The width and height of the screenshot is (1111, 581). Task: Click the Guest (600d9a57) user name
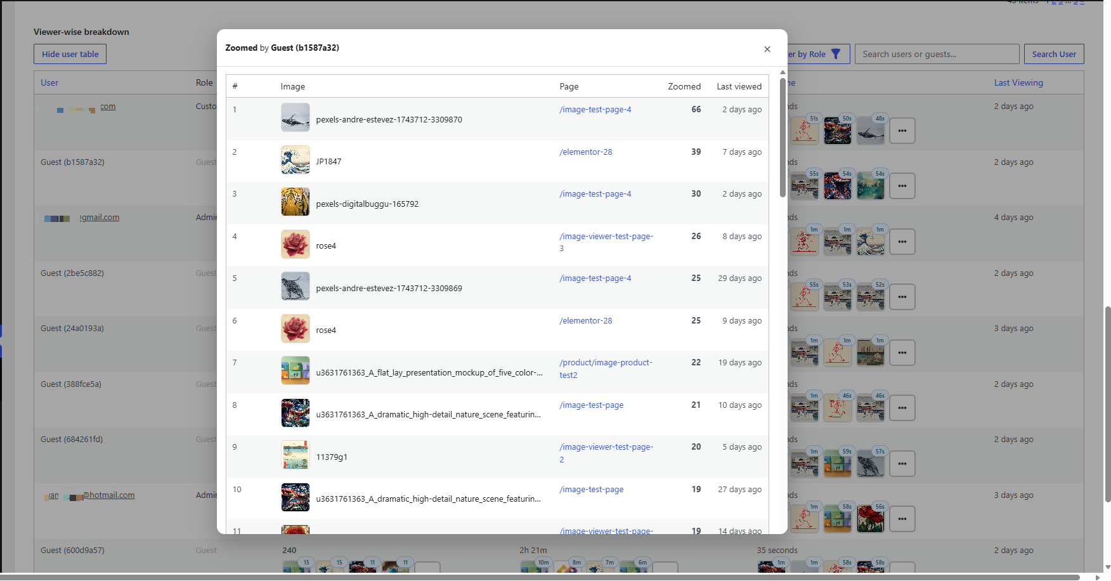pyautogui.click(x=72, y=551)
